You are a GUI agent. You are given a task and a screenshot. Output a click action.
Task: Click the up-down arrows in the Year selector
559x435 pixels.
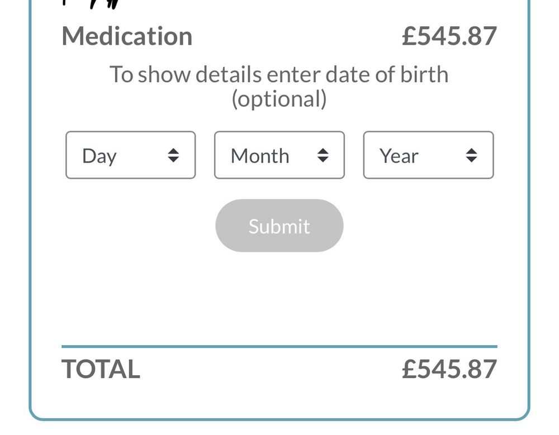[472, 155]
